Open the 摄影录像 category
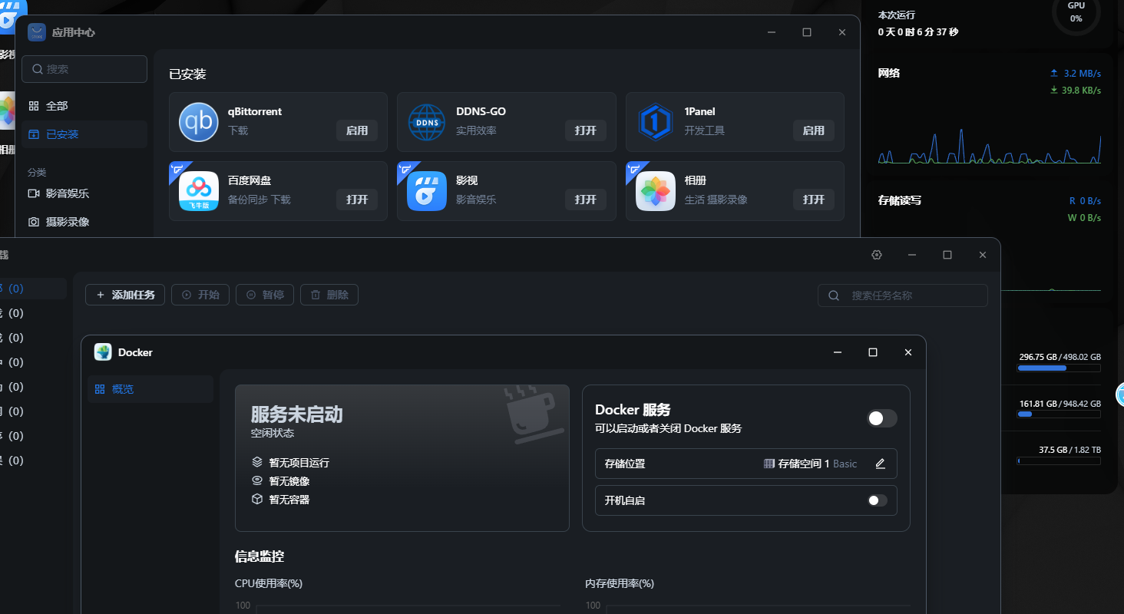This screenshot has height=614, width=1124. [x=84, y=222]
